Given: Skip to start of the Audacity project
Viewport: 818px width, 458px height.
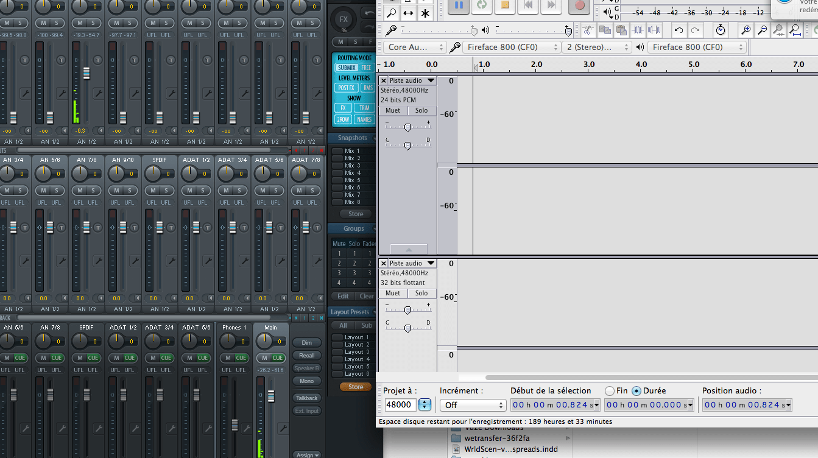Looking at the screenshot, I should [528, 5].
